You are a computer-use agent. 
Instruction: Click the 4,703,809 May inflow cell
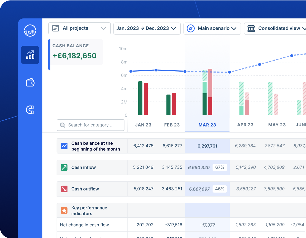[x=274, y=167]
